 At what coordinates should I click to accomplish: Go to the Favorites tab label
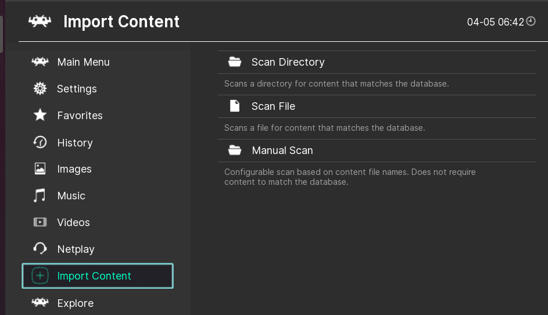click(80, 116)
